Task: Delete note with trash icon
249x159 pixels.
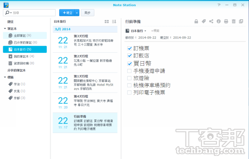Action: point(233,22)
